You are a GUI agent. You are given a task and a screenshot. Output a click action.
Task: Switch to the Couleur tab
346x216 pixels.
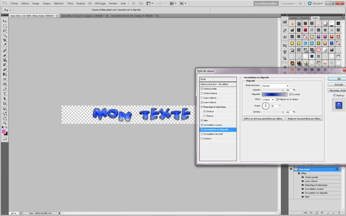click(x=294, y=18)
